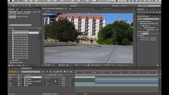Jump to first frame in Preview panel
Screen dimensions: 169x95
tap(139, 12)
